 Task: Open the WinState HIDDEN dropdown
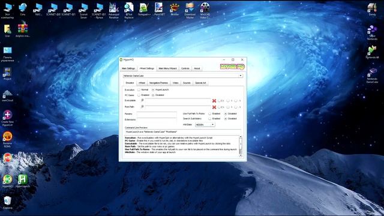tap(205, 125)
